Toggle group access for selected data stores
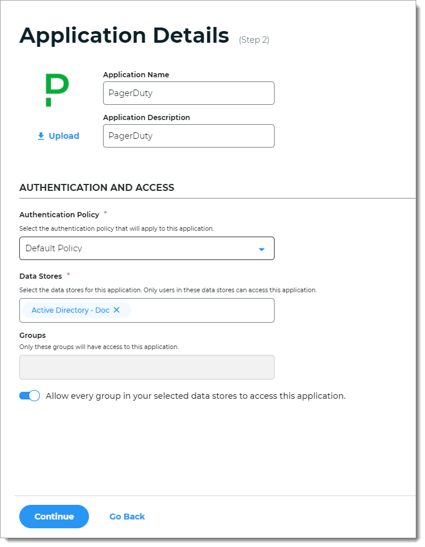The width and height of the screenshot is (425, 547). pos(29,395)
